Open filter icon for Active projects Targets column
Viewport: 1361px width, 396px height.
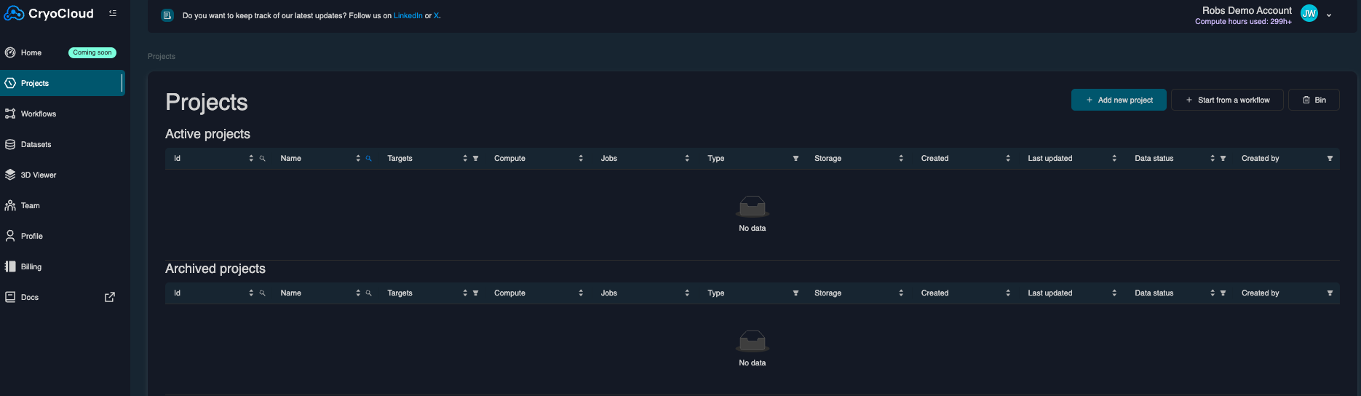476,159
